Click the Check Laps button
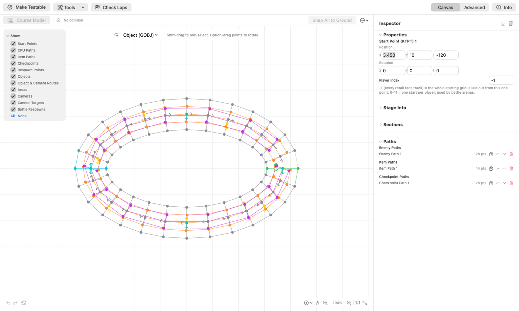This screenshot has height=311, width=519. [111, 7]
